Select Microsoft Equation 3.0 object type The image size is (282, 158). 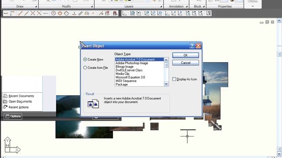(139, 77)
